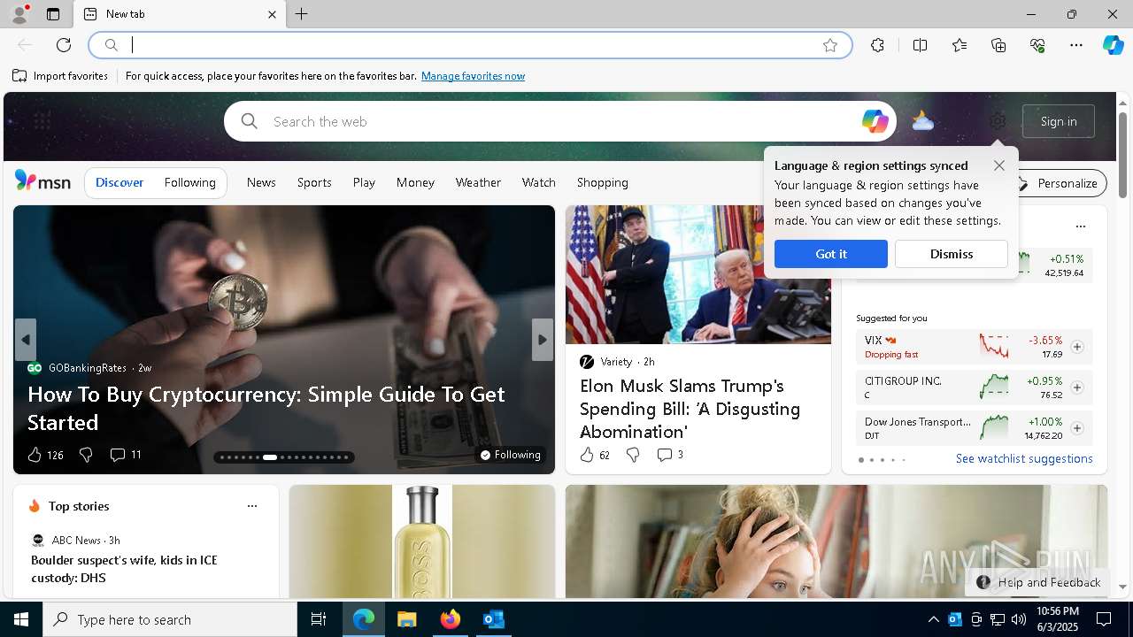
Task: Launch Firefox from taskbar
Action: coord(451,619)
